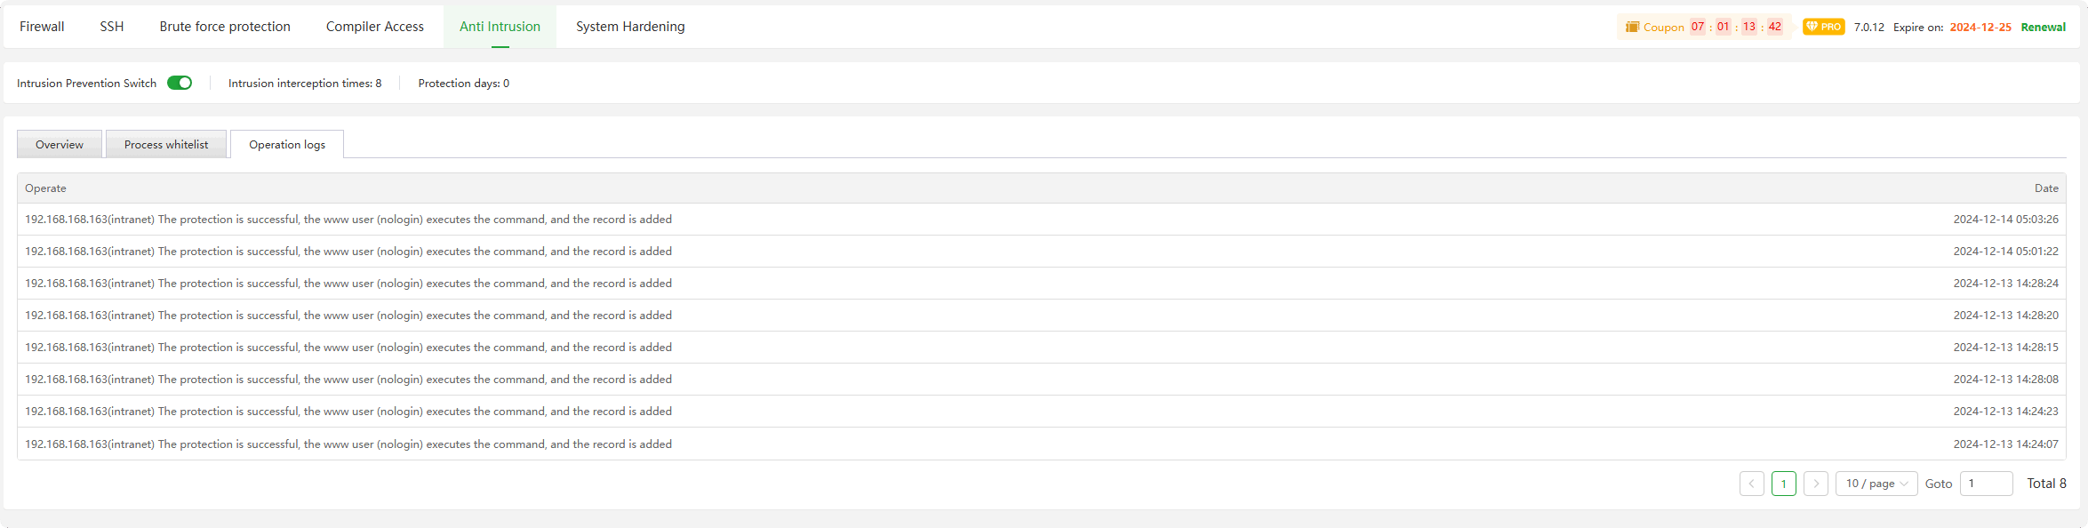
Task: Select the Operation logs sub-tab
Action: pyautogui.click(x=287, y=145)
